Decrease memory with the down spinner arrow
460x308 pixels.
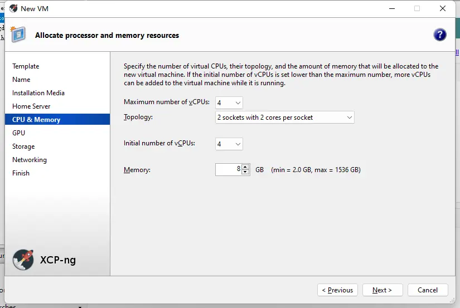click(x=245, y=172)
